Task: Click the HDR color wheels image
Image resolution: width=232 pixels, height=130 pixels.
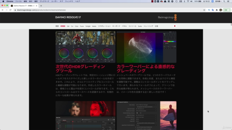Action: pos(86,47)
